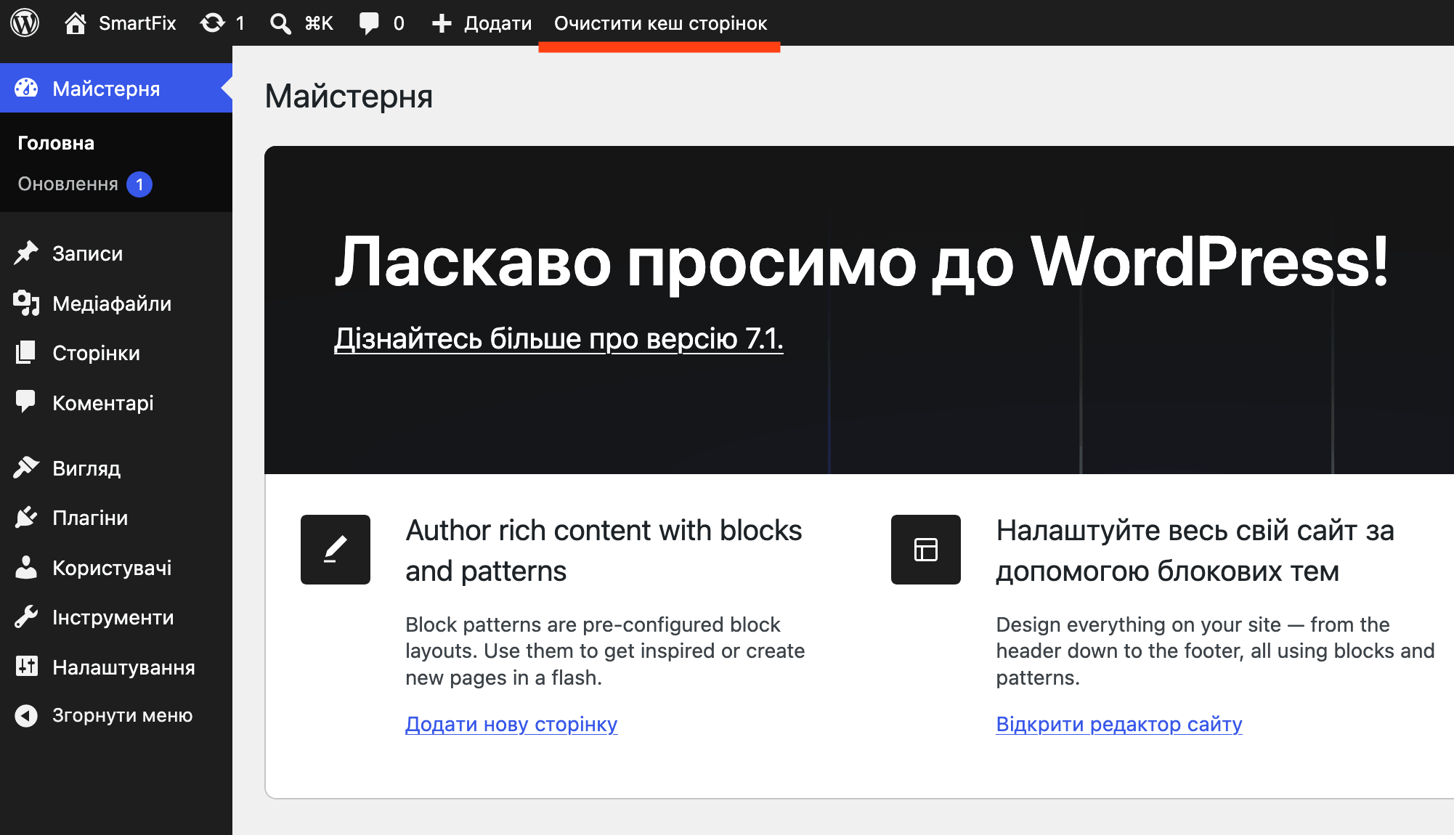Image resolution: width=1454 pixels, height=835 pixels.
Task: Click the person icon for Користувачі
Action: [26, 567]
